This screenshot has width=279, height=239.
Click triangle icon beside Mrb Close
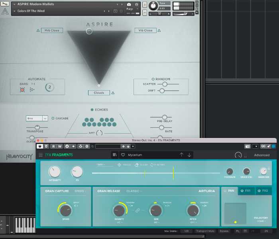[38, 30]
